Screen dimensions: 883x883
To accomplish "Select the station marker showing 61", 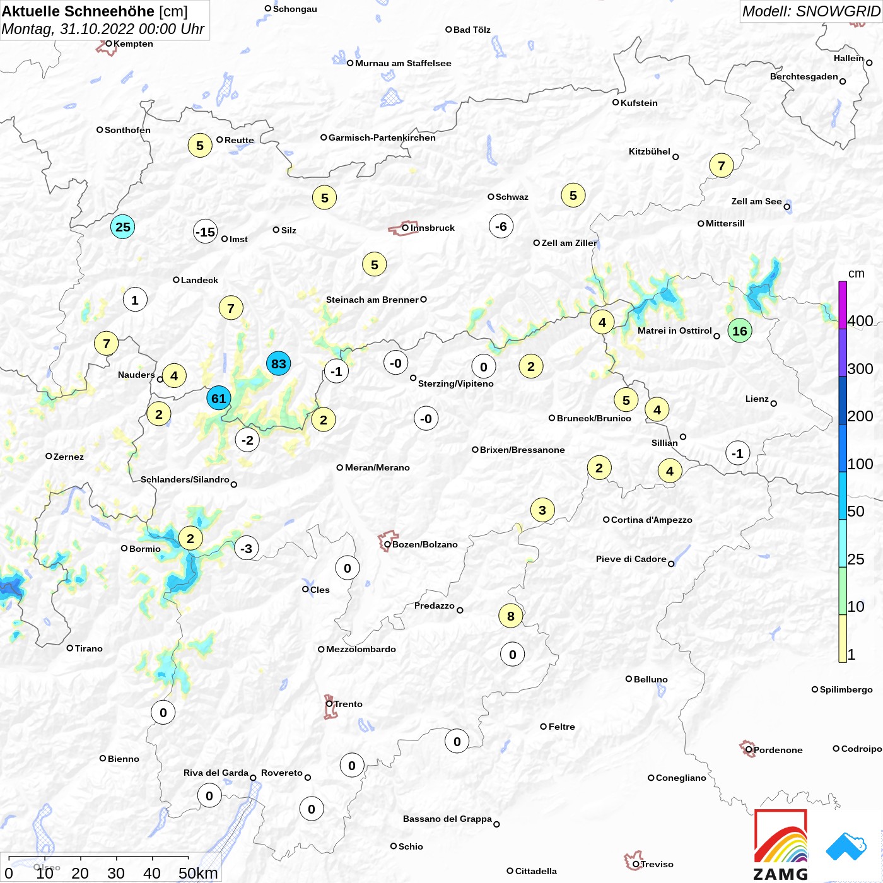I will (x=219, y=398).
